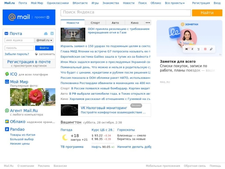
Task: Open the calendar icon in Почта panel
Action: point(52,33)
